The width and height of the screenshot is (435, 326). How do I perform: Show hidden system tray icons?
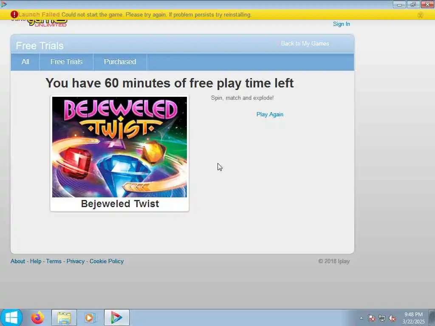point(361,318)
